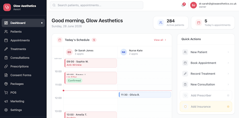Image resolution: width=239 pixels, height=118 pixels.
Task: Click the Glow Aesthetics stethoscope logo
Action: click(x=7, y=7)
